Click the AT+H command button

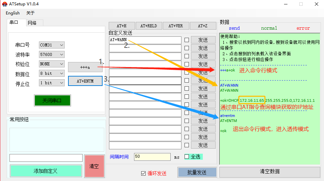pos(122,26)
